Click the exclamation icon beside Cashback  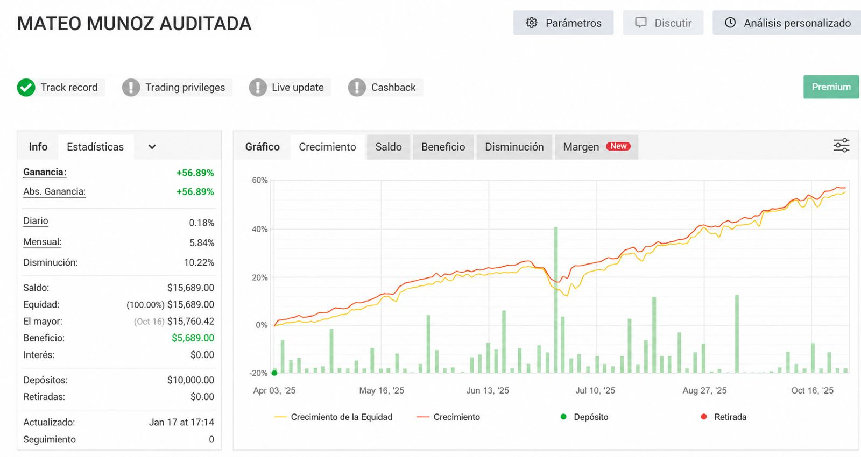point(357,87)
